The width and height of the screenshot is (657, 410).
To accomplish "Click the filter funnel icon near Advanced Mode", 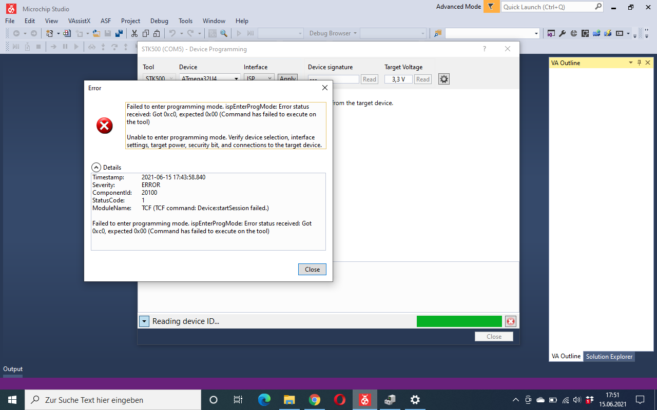I will click(x=491, y=7).
